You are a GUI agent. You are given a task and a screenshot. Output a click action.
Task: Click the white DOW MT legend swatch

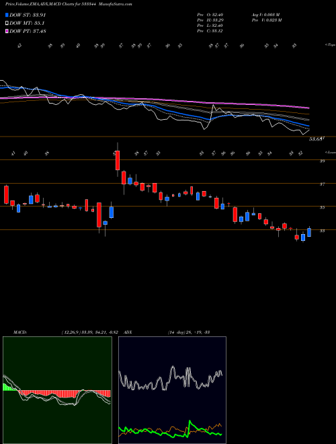7,24
